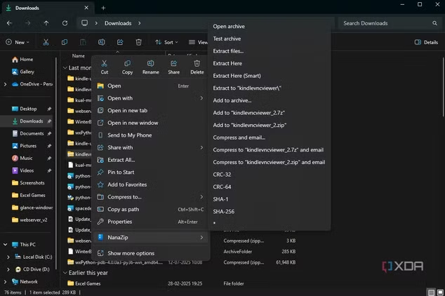The height and width of the screenshot is (296, 445).
Task: Click the toolbar Copy icon
Action: tap(65, 42)
